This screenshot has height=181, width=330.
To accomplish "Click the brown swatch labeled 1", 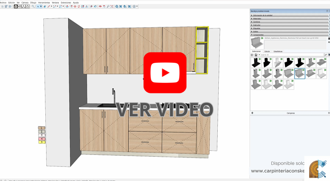I will (x=42, y=128).
